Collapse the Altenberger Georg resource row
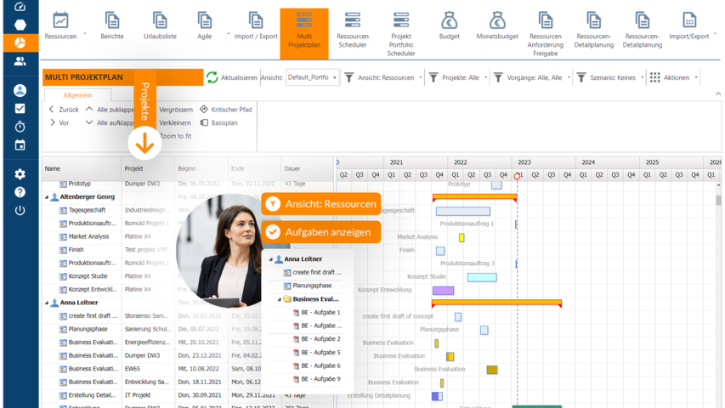The image size is (725, 408). tap(45, 196)
